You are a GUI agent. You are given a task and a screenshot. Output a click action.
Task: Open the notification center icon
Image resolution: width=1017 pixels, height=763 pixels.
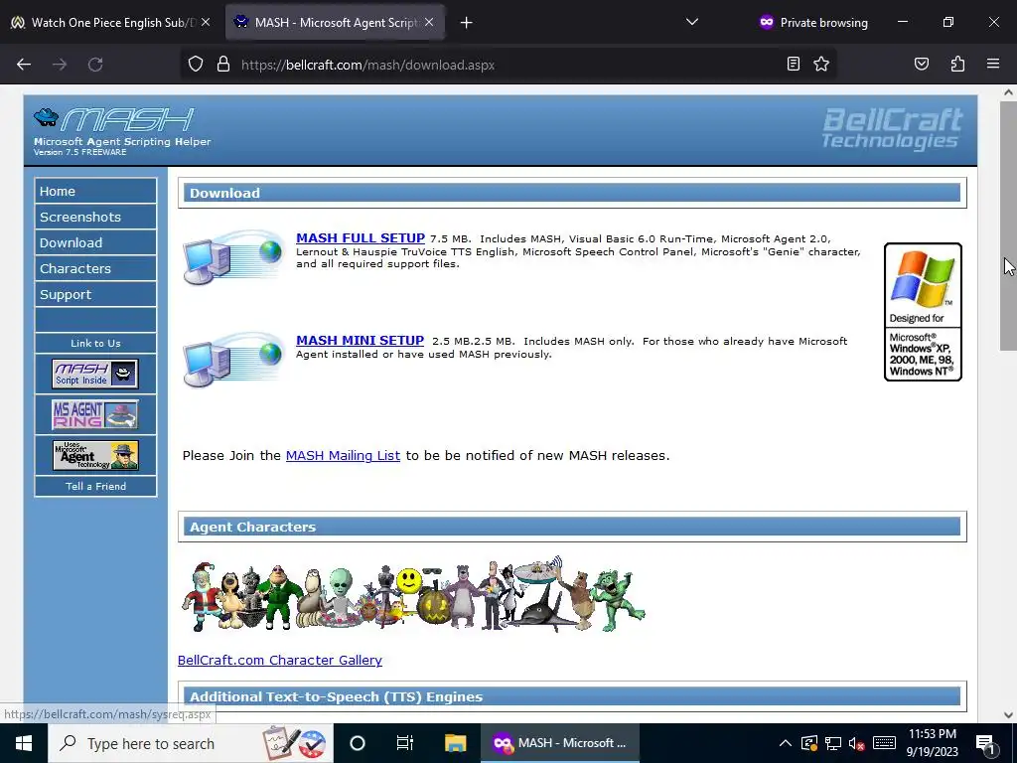tap(985, 743)
